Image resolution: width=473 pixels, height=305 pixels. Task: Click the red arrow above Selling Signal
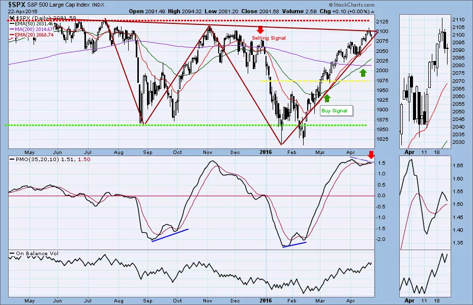[260, 30]
